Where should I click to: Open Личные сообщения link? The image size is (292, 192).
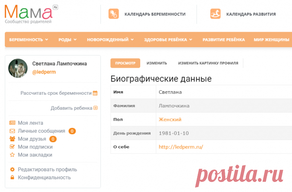[x=42, y=131]
